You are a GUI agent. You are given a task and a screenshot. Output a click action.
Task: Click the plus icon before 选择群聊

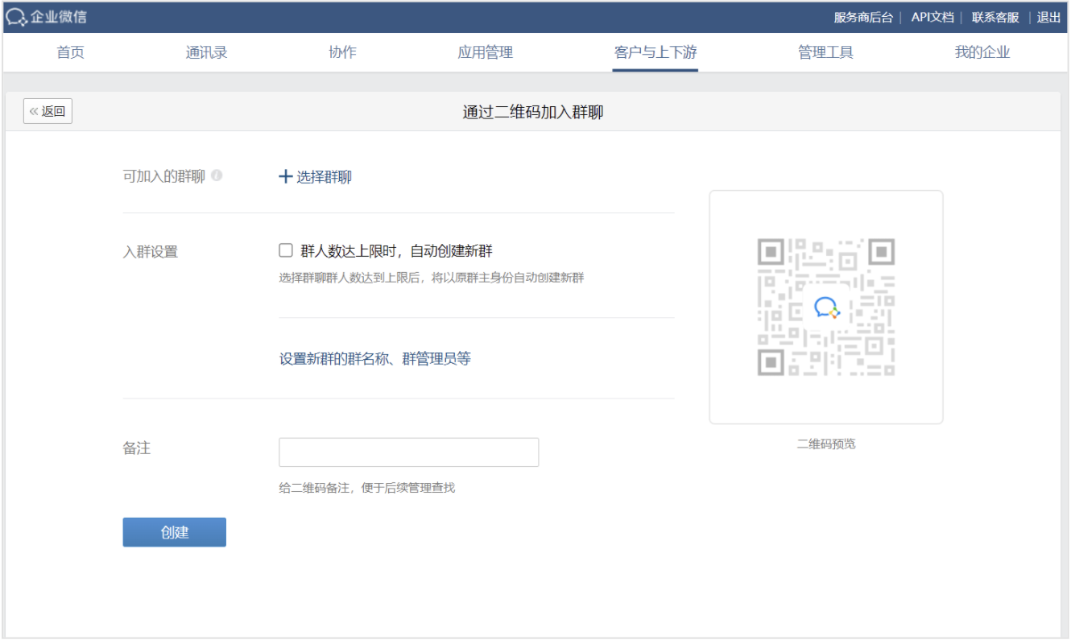(285, 177)
